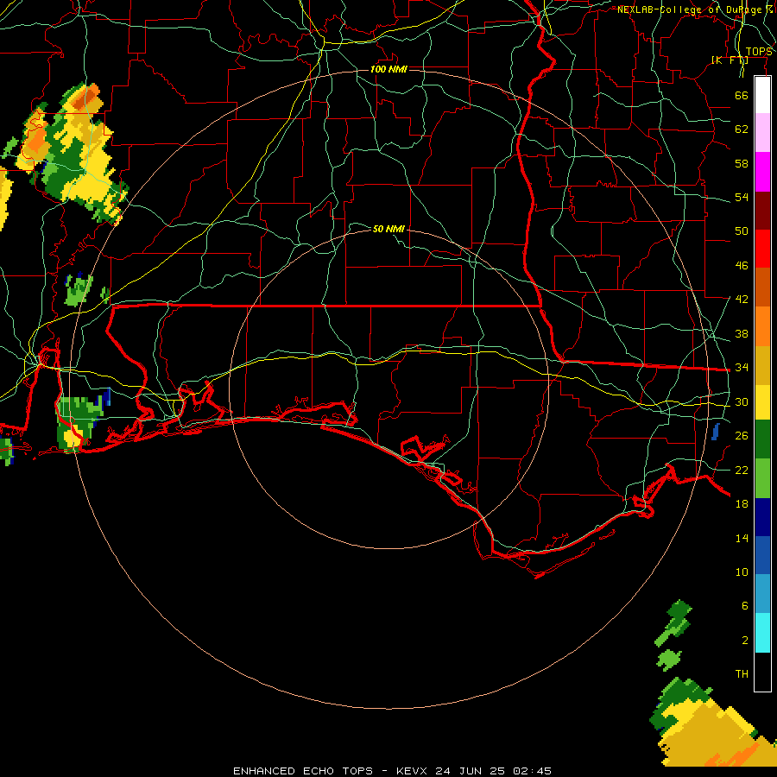Viewport: 777px width, 777px height.
Task: Click the dark orange swatch between 46 and 42
Action: [x=762, y=287]
